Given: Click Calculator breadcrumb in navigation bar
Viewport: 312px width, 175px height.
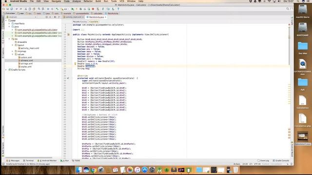Looking at the screenshot, I should [x=9, y=13].
